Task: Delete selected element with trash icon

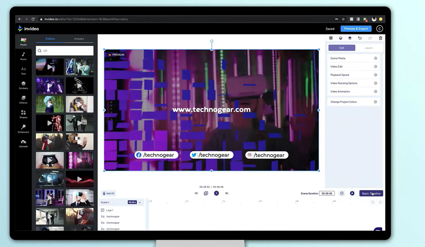Action: (381, 38)
